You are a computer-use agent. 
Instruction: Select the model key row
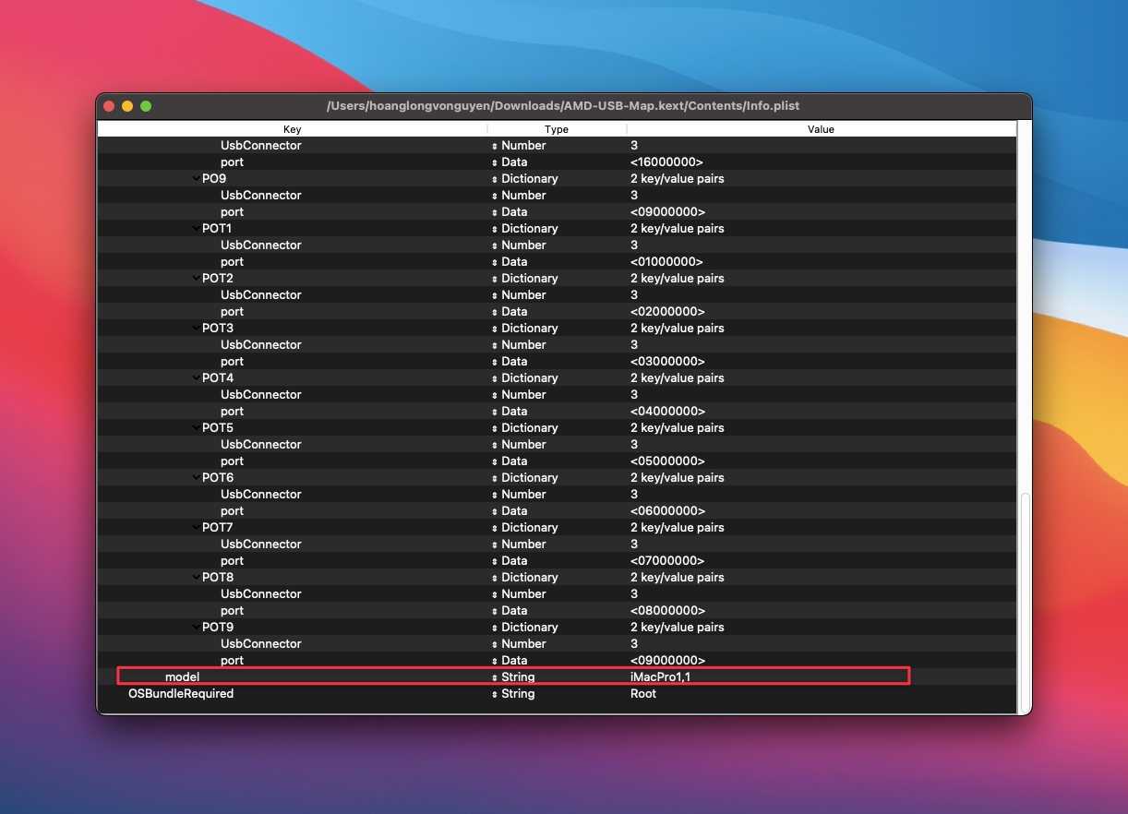[x=182, y=677]
